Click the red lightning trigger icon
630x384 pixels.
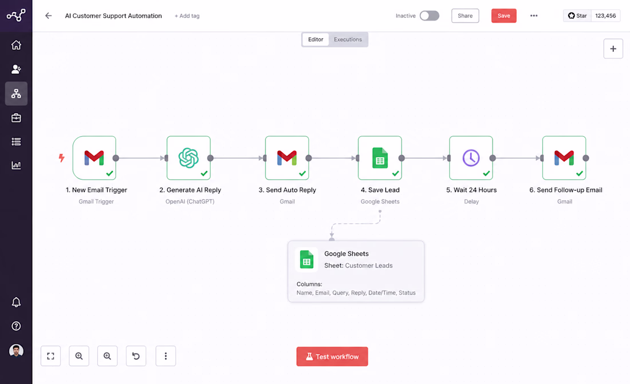coord(61,158)
